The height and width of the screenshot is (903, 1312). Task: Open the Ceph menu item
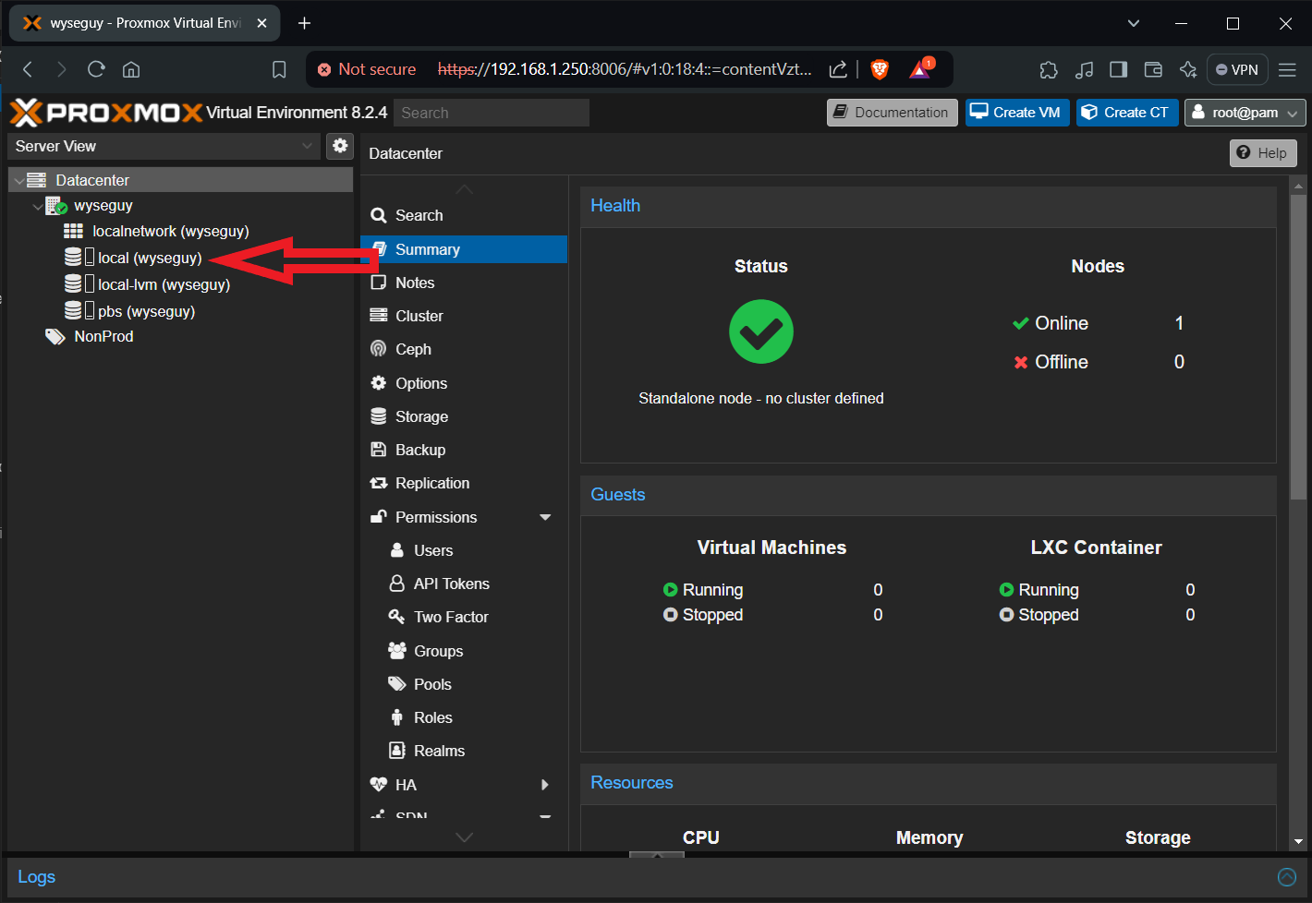[x=464, y=349]
